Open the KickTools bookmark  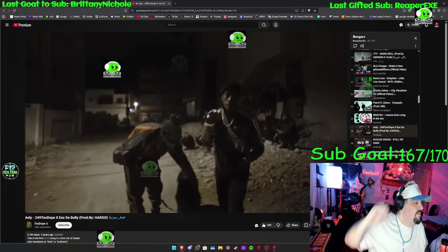[101, 16]
